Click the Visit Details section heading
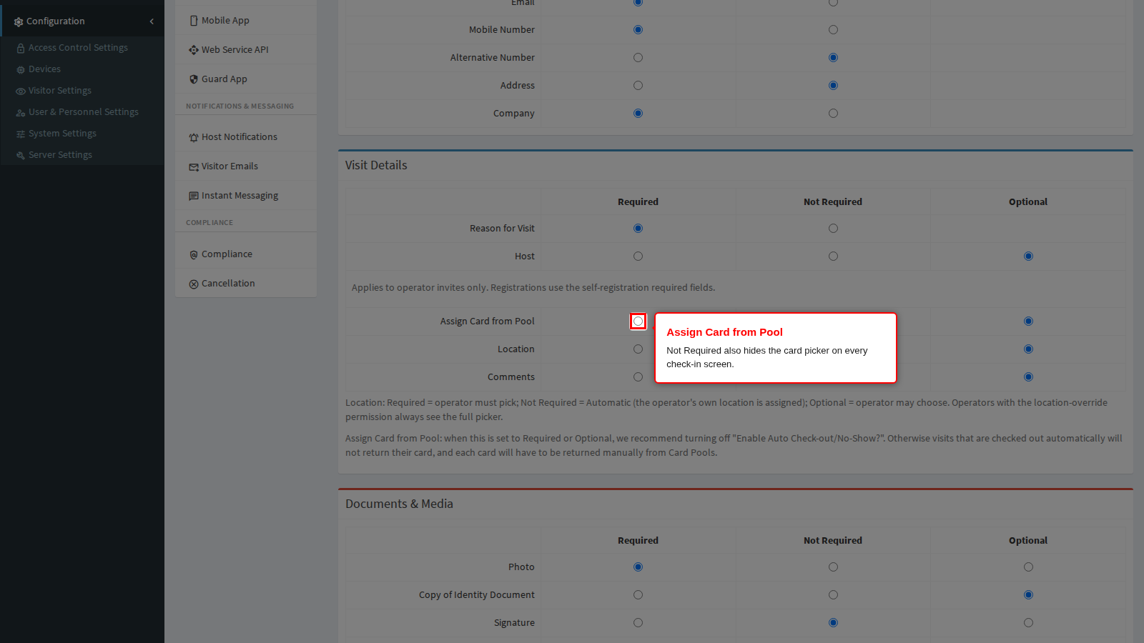This screenshot has height=643, width=1144. 376,165
